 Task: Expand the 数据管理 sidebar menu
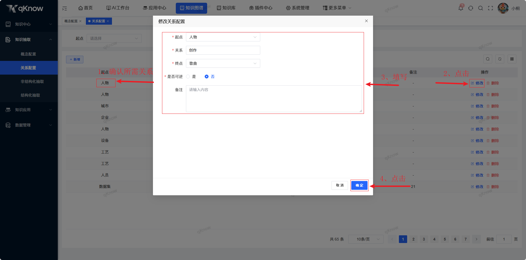pyautogui.click(x=29, y=125)
